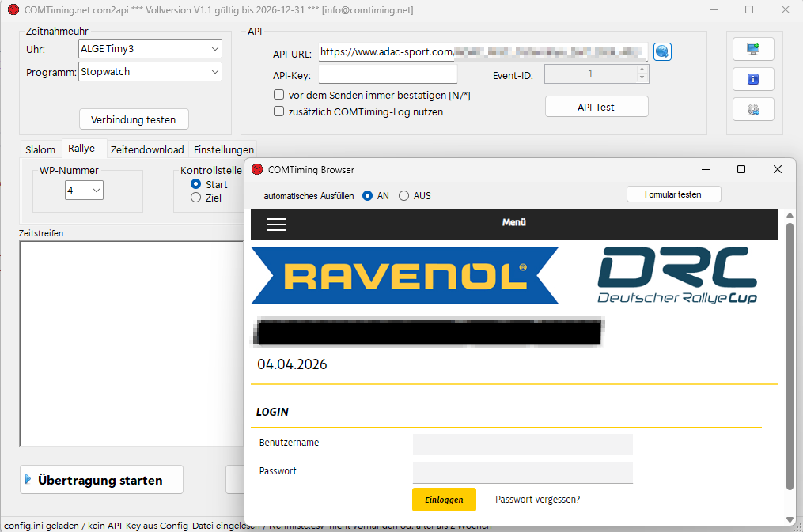Expand the Programm dropdown showing Stopwatch
Image resolution: width=803 pixels, height=532 pixels.
point(150,72)
